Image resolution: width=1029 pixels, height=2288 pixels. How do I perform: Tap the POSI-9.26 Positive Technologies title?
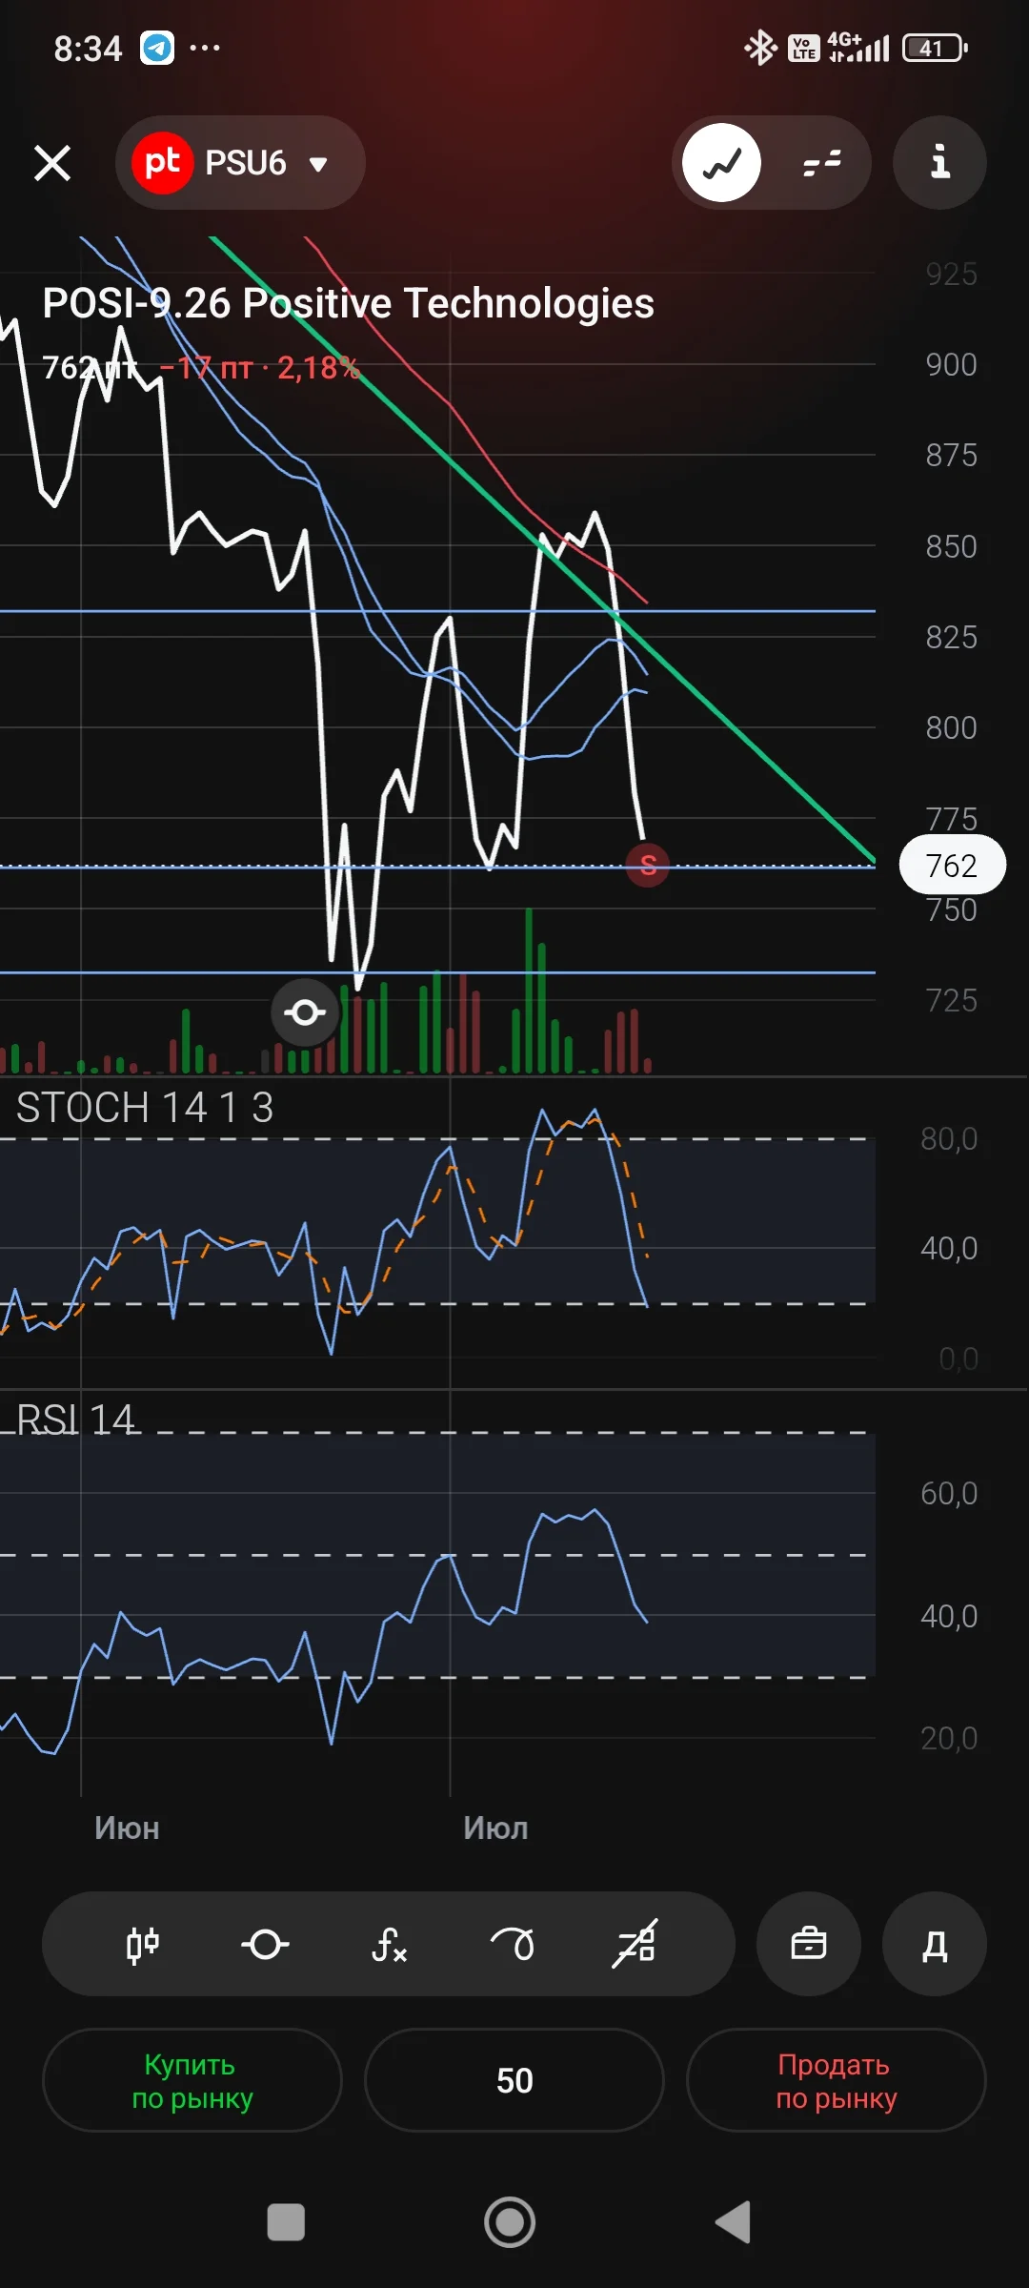[x=349, y=303]
